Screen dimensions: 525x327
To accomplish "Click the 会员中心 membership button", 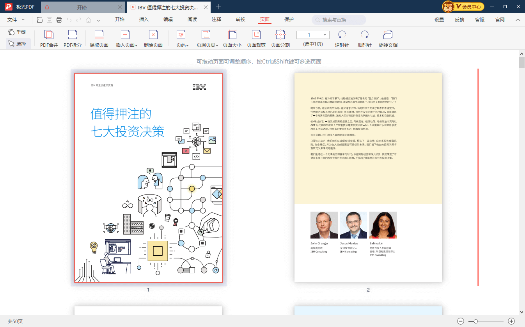I will tap(471, 7).
